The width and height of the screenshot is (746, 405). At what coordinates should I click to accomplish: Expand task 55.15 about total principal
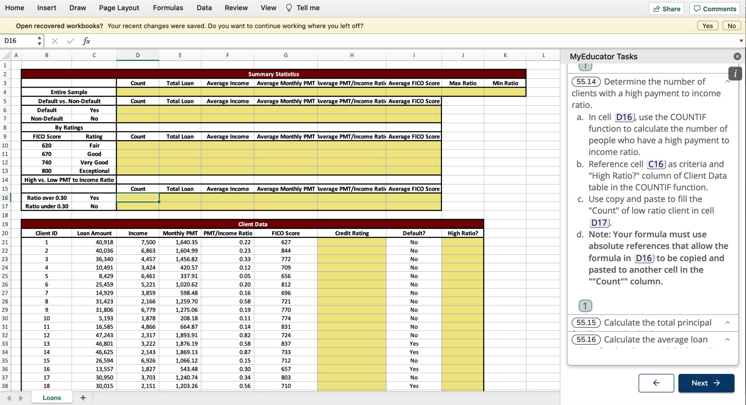tap(727, 323)
